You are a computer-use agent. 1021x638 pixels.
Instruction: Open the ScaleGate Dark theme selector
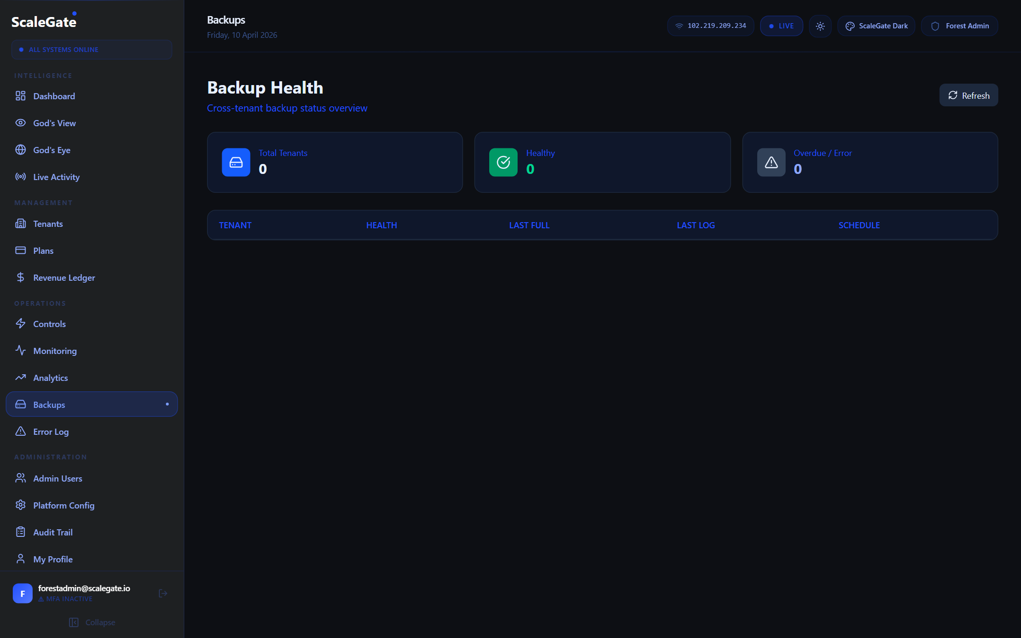pos(875,26)
